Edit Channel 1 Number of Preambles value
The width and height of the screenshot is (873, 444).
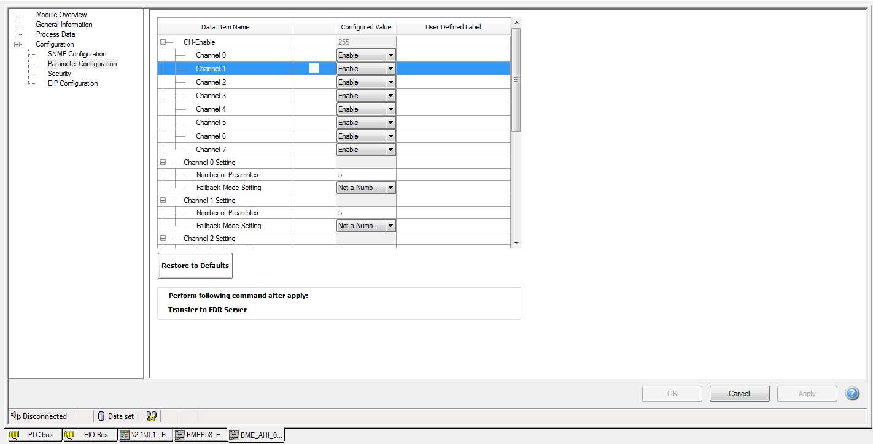pyautogui.click(x=366, y=213)
